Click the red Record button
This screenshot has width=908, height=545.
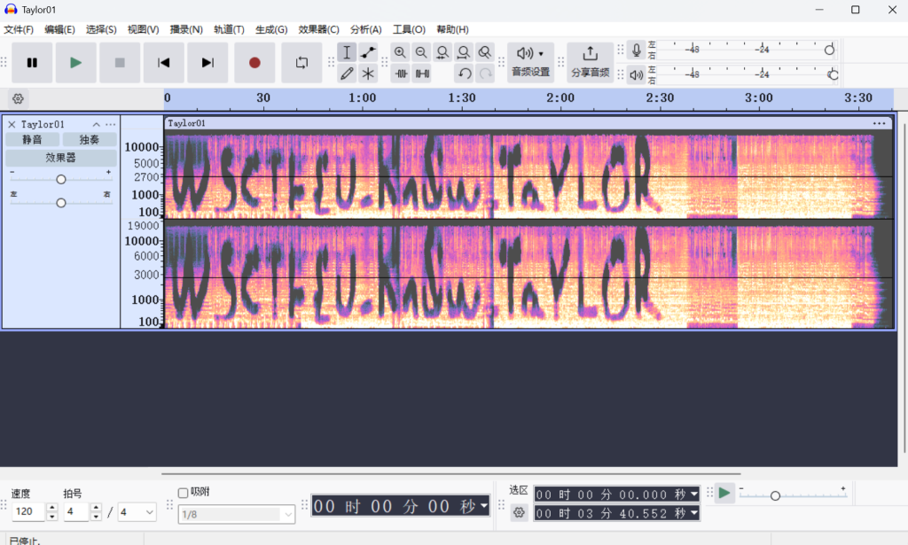[254, 63]
